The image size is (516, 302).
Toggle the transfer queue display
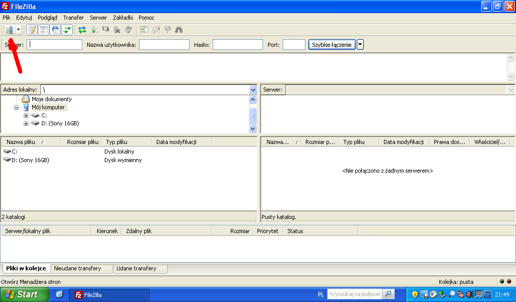67,30
